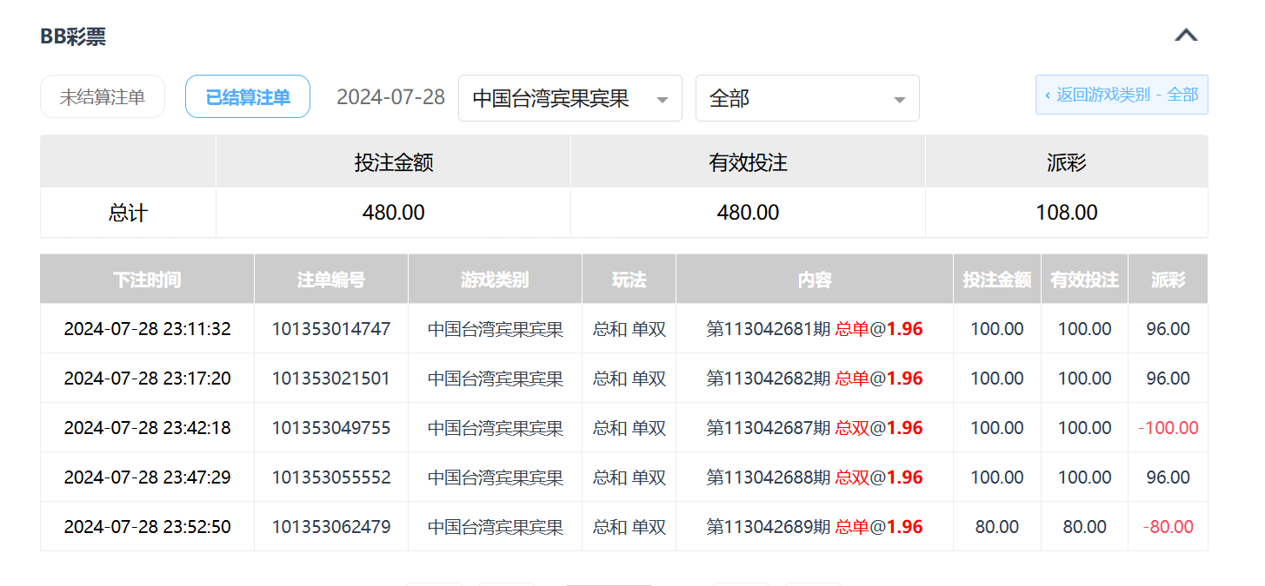This screenshot has height=586, width=1265.
Task: Click bet content for 第113042681期
Action: click(815, 329)
